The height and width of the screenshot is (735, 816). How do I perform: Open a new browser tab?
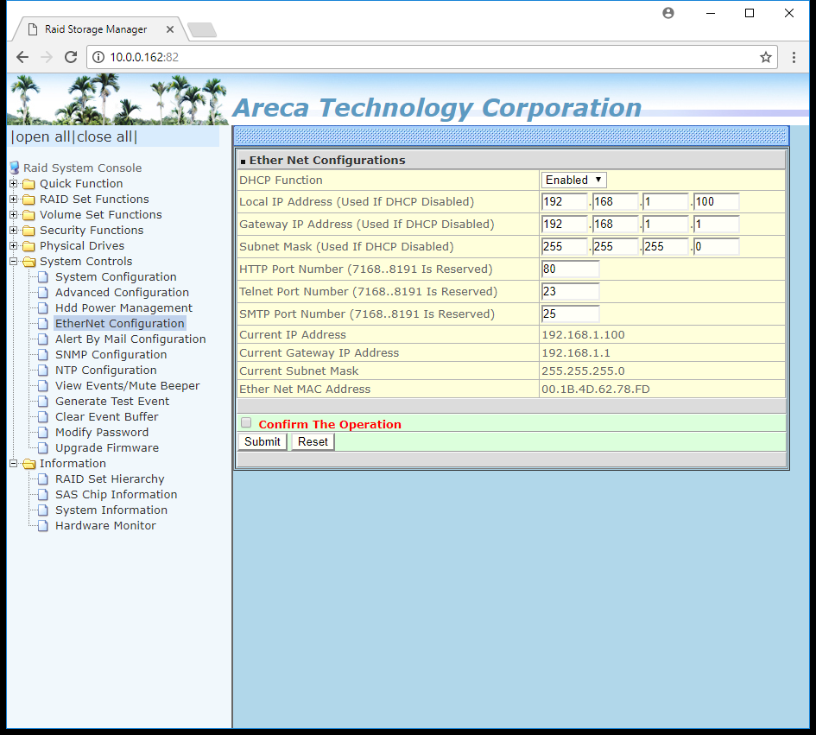[202, 29]
